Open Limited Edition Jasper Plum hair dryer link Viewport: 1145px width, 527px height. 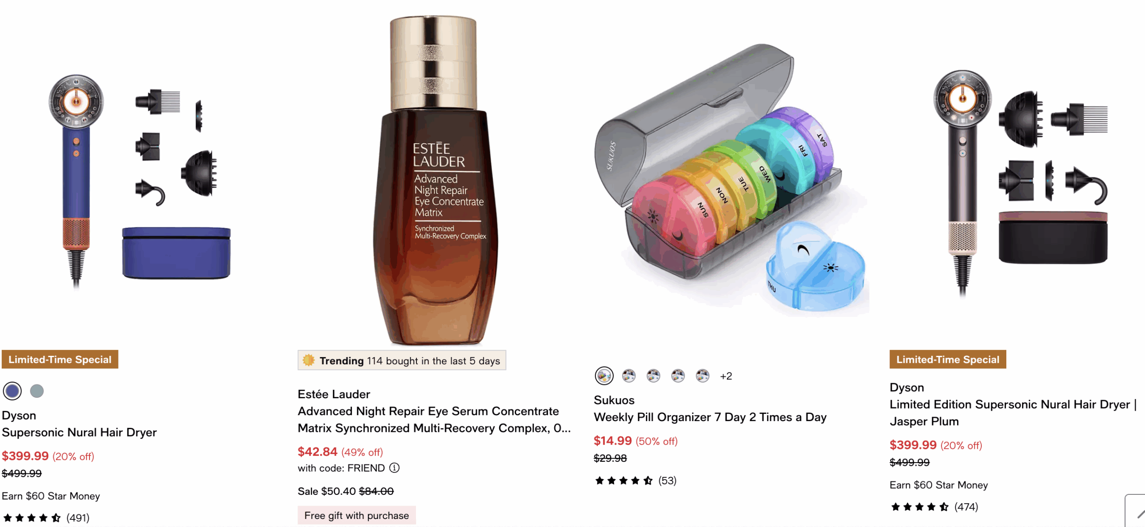pyautogui.click(x=1013, y=413)
